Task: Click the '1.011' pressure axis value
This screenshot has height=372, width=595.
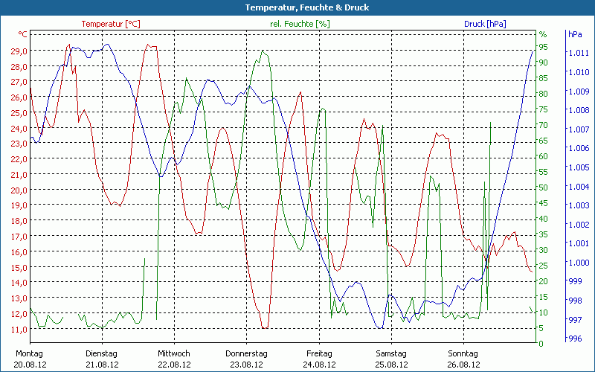Action: pyautogui.click(x=579, y=53)
